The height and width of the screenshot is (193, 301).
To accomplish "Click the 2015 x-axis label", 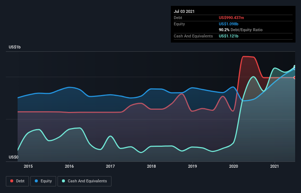I will tap(28, 166).
